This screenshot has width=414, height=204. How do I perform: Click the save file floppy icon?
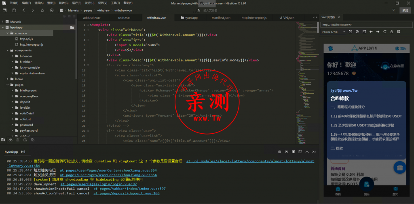[14, 10]
